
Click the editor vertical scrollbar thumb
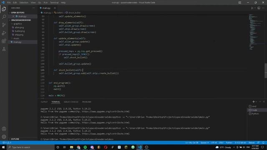(266, 70)
